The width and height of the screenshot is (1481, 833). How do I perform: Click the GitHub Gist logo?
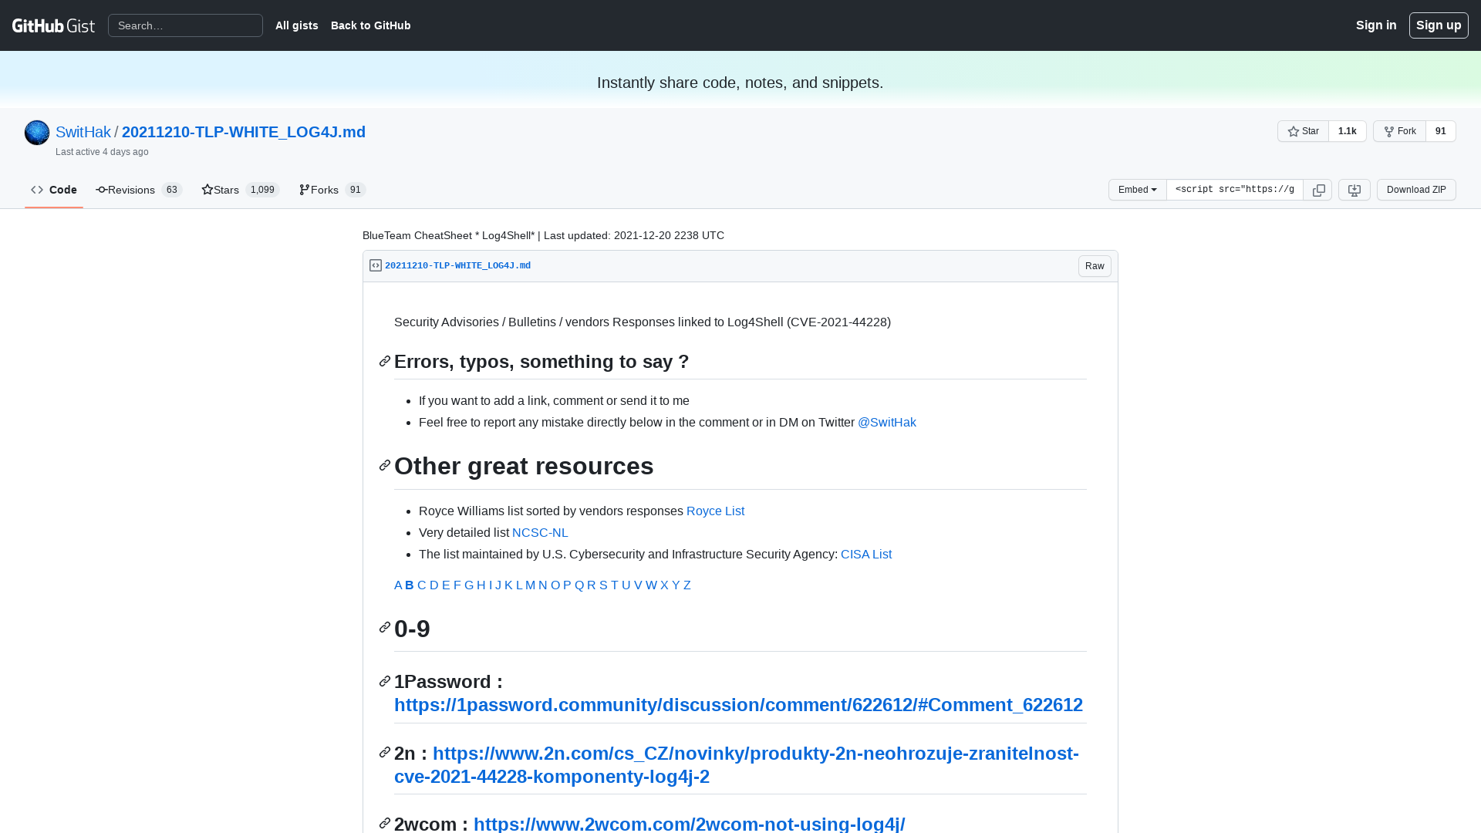[53, 25]
